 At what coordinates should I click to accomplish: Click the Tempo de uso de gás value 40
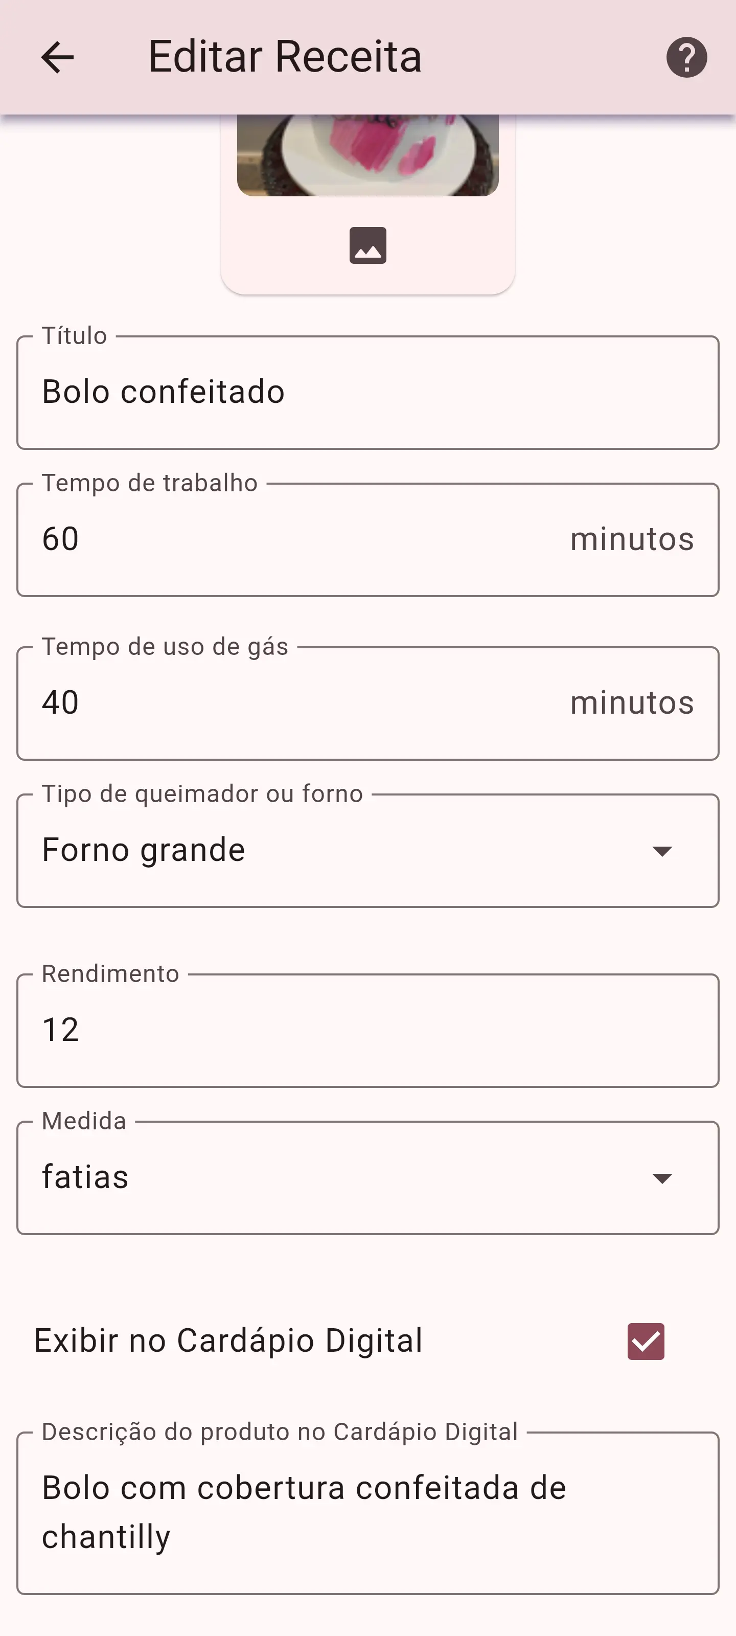61,703
